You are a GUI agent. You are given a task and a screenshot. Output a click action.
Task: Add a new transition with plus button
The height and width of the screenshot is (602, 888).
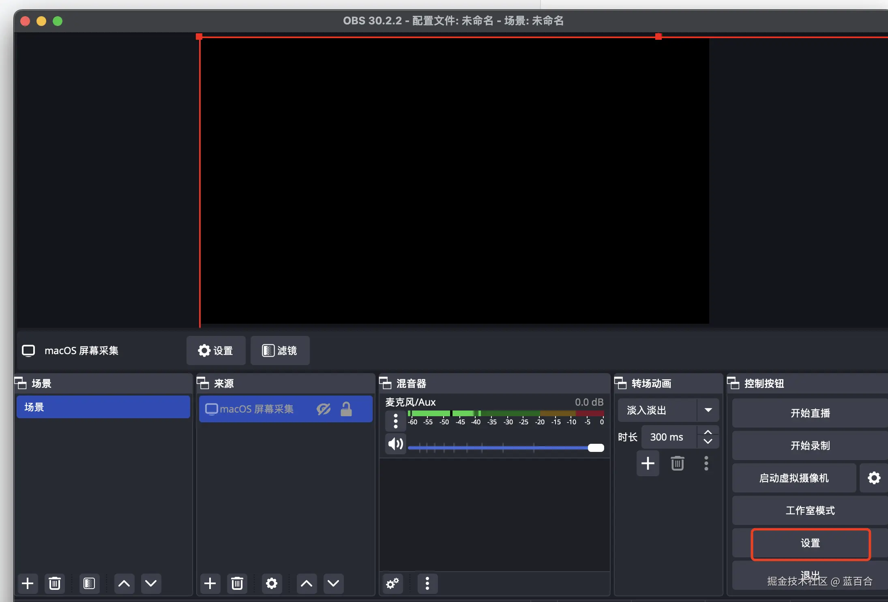[648, 463]
